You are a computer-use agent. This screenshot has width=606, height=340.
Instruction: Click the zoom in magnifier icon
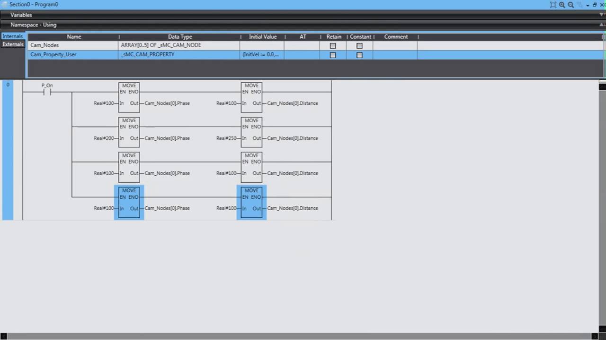562,5
